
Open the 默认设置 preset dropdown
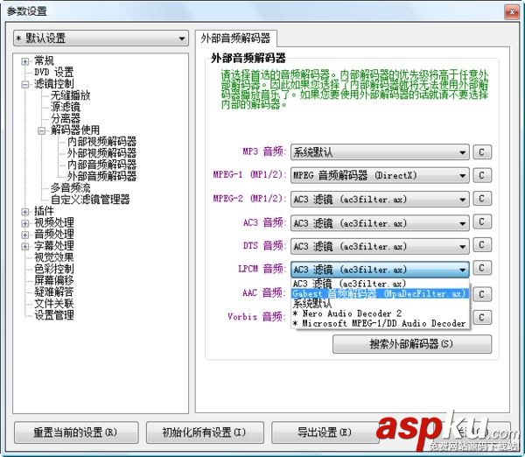101,39
